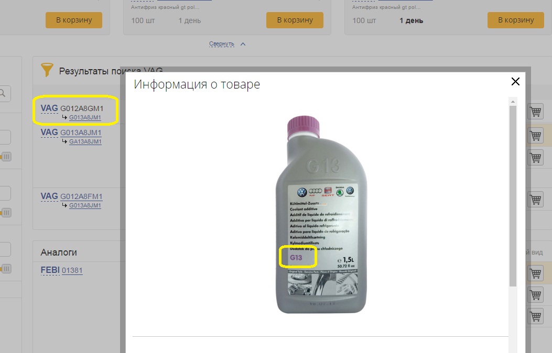Open the G013A8JM1 replacement link under G012A8GM1
This screenshot has height=353, width=552.
pyautogui.click(x=85, y=117)
